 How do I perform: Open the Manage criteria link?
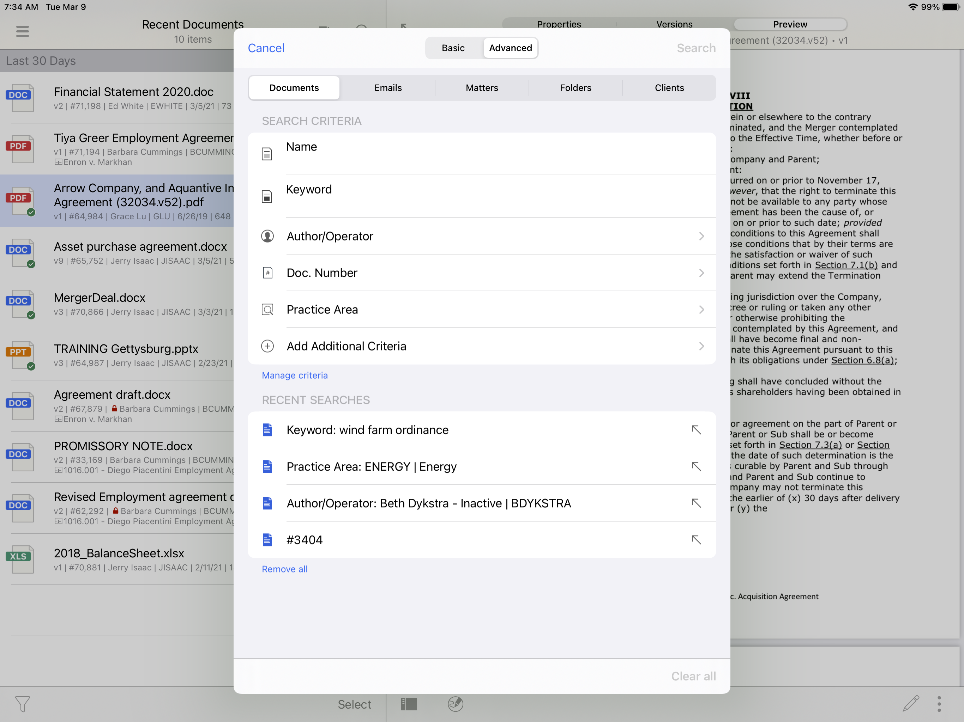coord(295,375)
